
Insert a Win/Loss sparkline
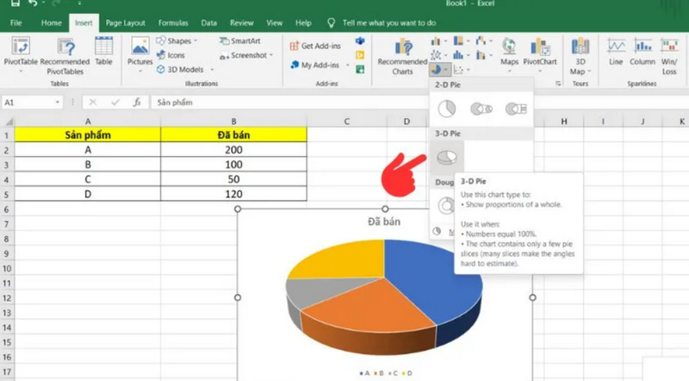pyautogui.click(x=669, y=56)
